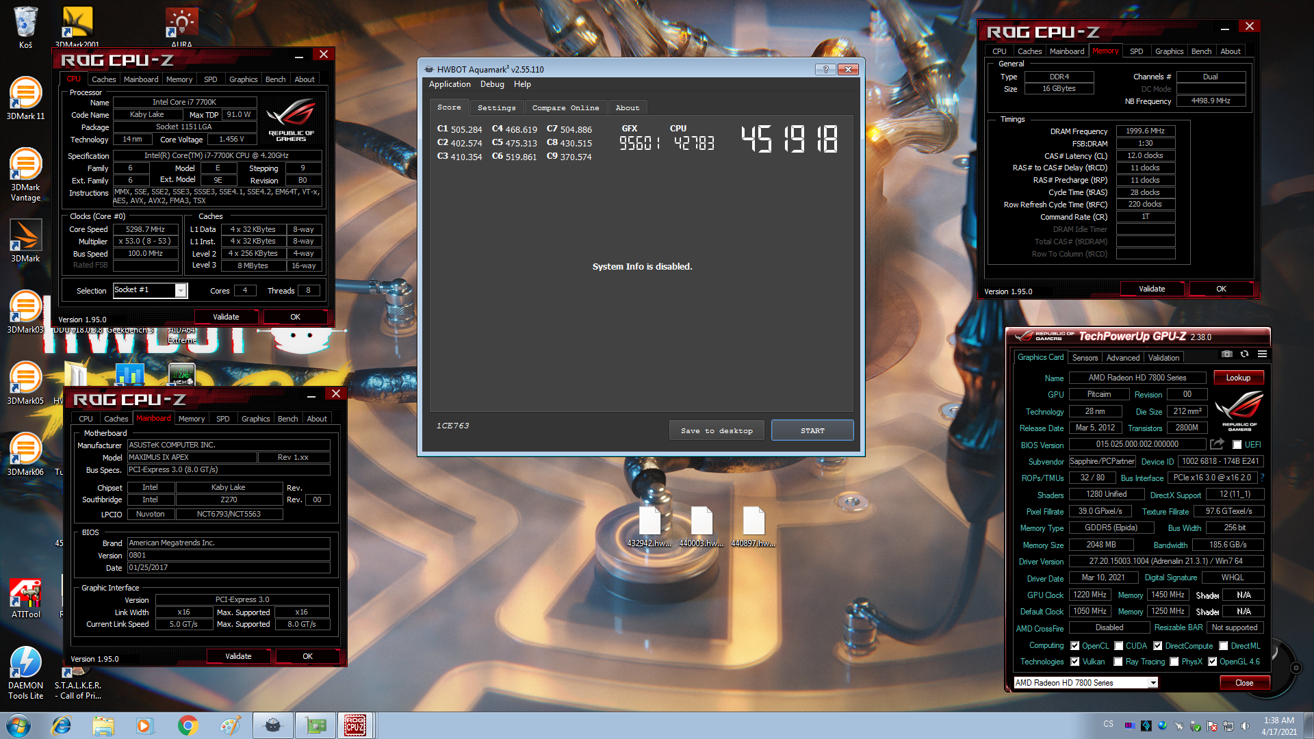The height and width of the screenshot is (739, 1314).
Task: Open Paint from the taskbar
Action: pyautogui.click(x=230, y=725)
